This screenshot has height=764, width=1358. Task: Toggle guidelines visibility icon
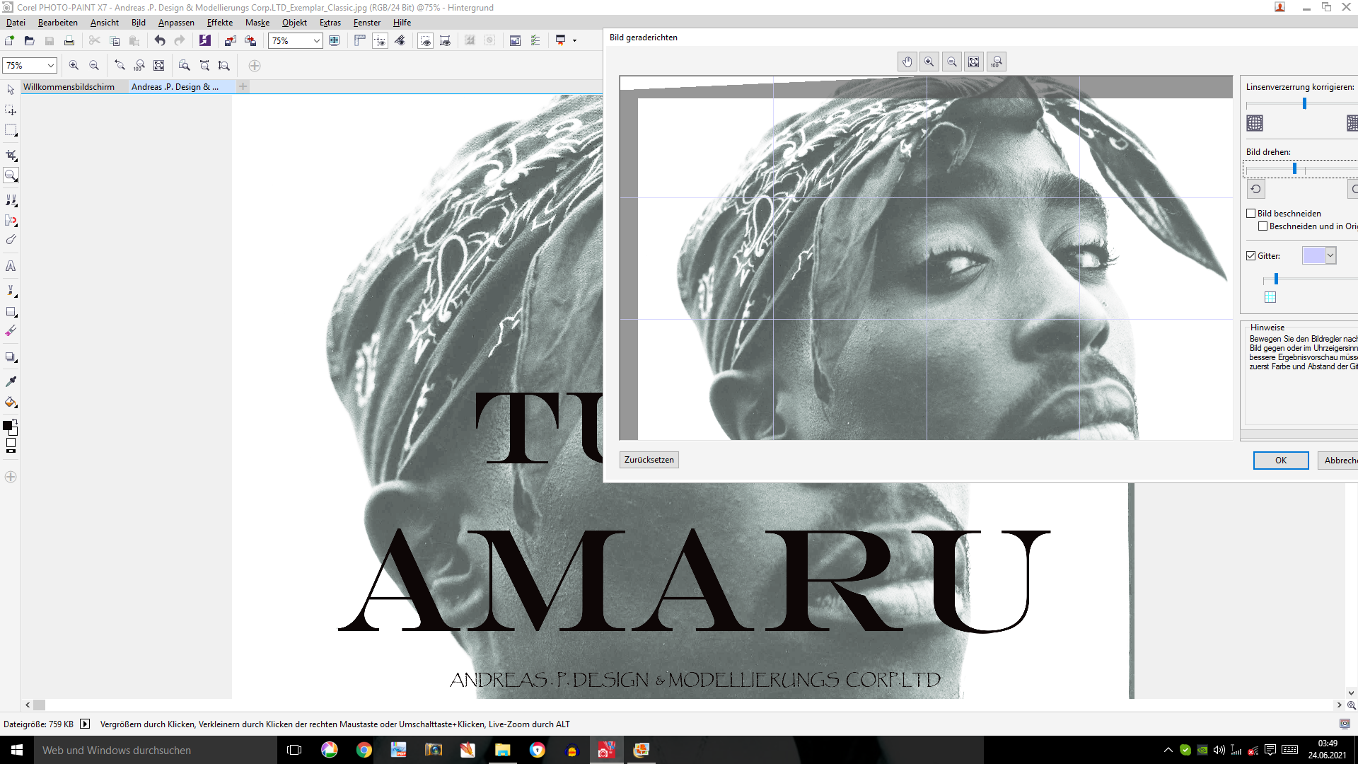tap(380, 40)
